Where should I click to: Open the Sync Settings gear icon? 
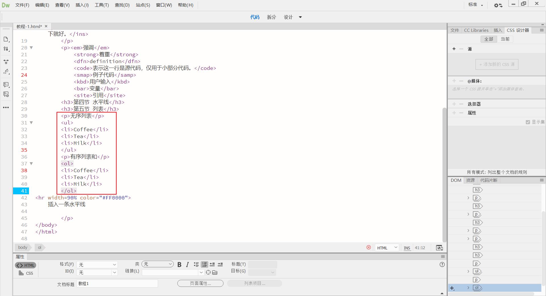pos(498,5)
